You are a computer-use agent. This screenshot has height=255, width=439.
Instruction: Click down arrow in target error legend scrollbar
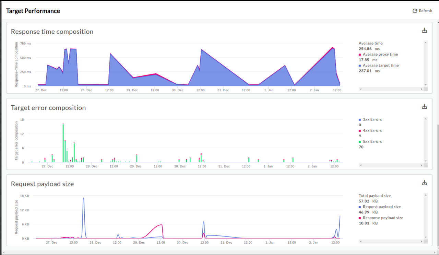[426, 161]
